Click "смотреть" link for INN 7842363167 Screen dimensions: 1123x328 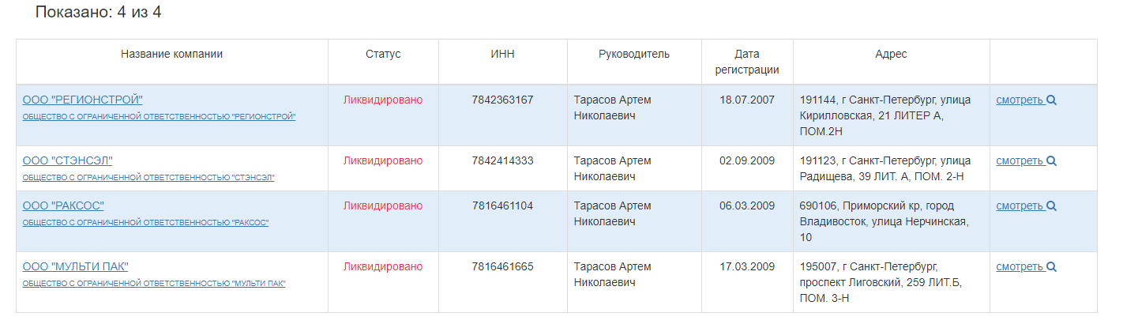coord(1020,100)
